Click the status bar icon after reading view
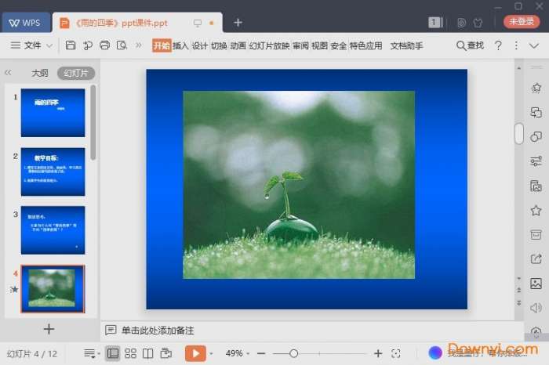Viewport: 549px width, 365px height. pyautogui.click(x=166, y=353)
